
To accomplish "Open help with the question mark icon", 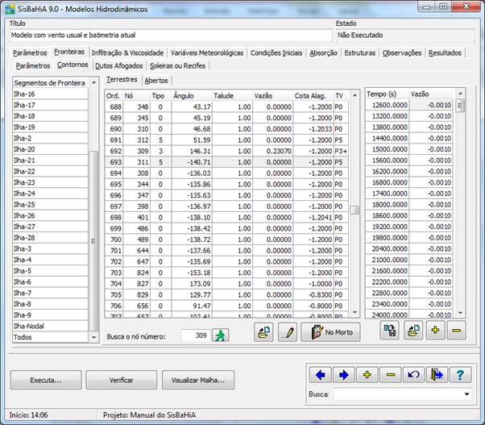I will coord(460,375).
